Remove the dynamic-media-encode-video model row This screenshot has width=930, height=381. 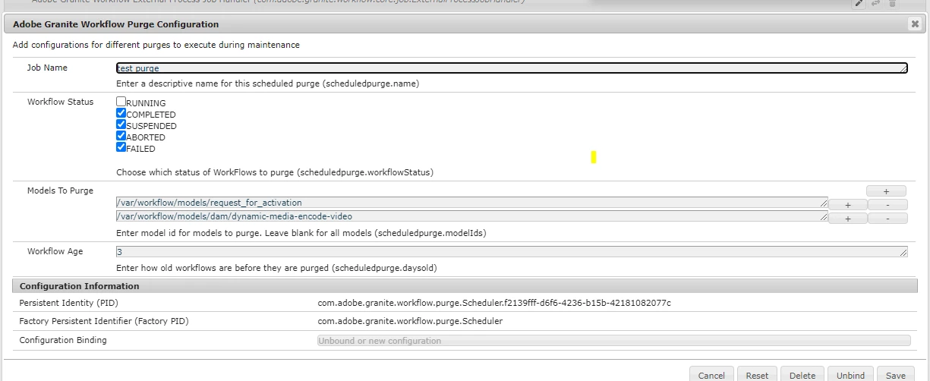pos(887,219)
